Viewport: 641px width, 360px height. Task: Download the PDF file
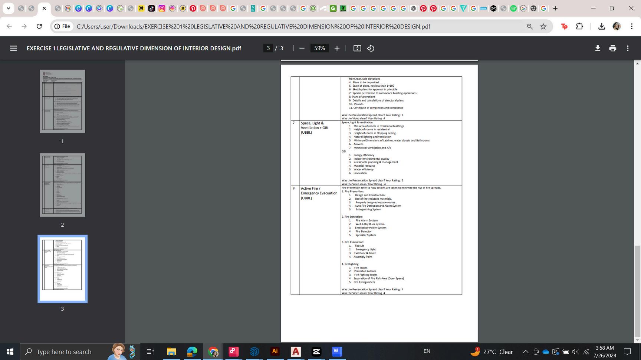[x=598, y=48]
